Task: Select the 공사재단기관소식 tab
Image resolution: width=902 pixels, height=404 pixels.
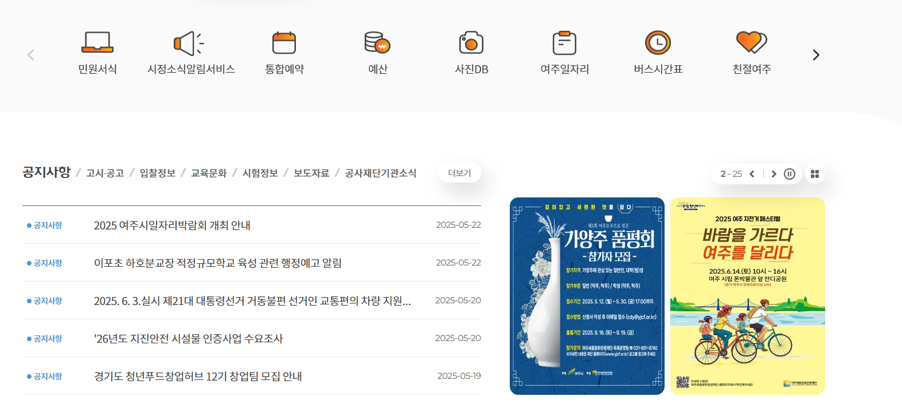Action: (x=381, y=173)
